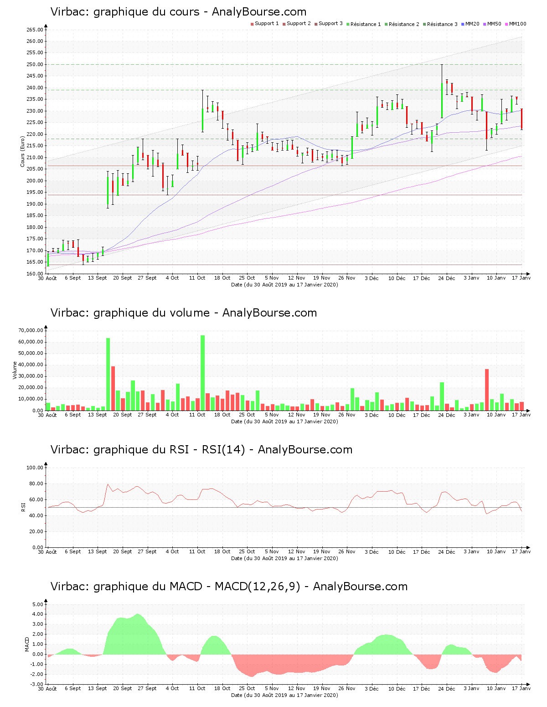Click the 100.00 label on RSI axis
547x707 pixels.
point(35,468)
